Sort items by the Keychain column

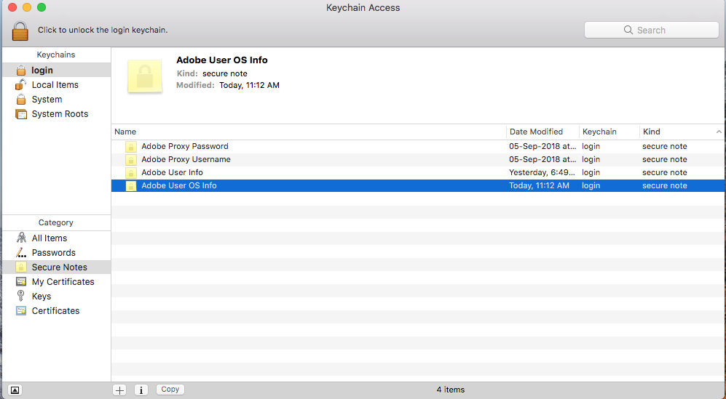(609, 132)
